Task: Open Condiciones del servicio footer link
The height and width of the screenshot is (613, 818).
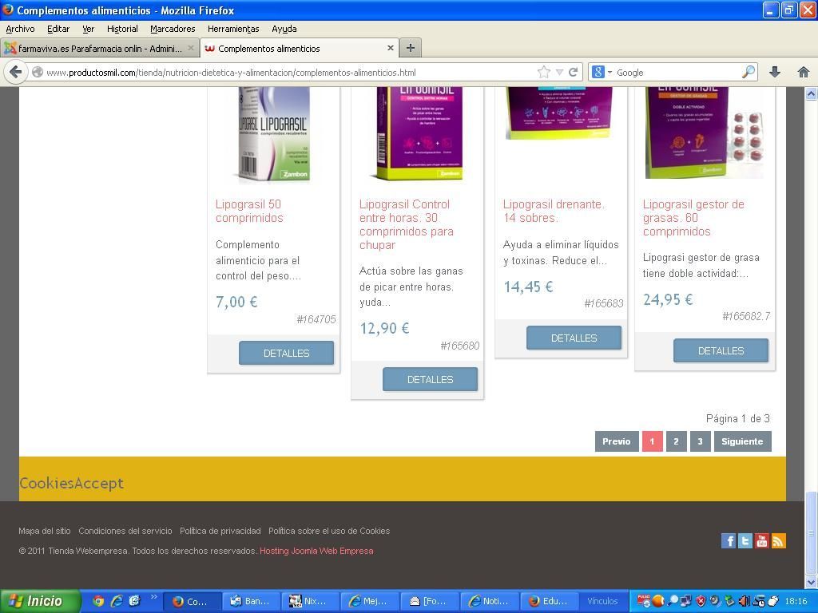Action: pyautogui.click(x=125, y=531)
